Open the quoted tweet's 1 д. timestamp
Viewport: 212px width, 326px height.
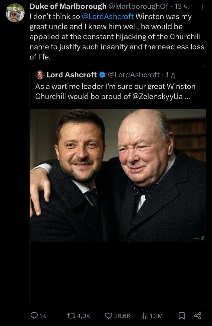pos(171,75)
